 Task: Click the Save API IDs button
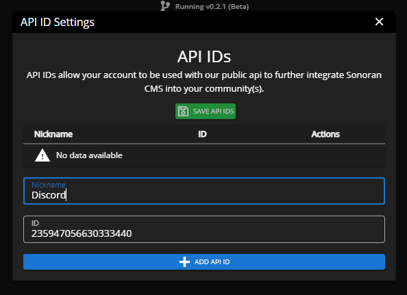coord(206,111)
